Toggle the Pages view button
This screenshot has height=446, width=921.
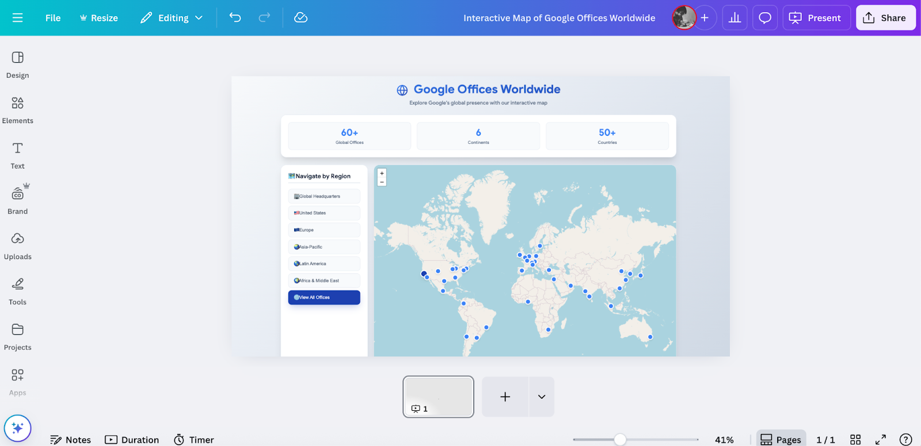[x=781, y=440]
